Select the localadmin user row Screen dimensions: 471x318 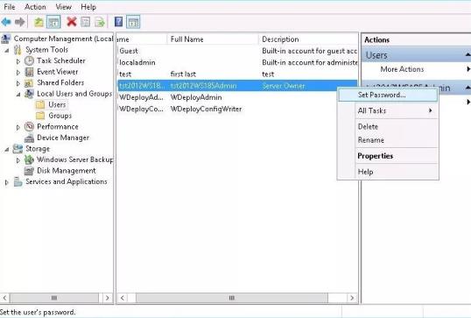pyautogui.click(x=237, y=62)
